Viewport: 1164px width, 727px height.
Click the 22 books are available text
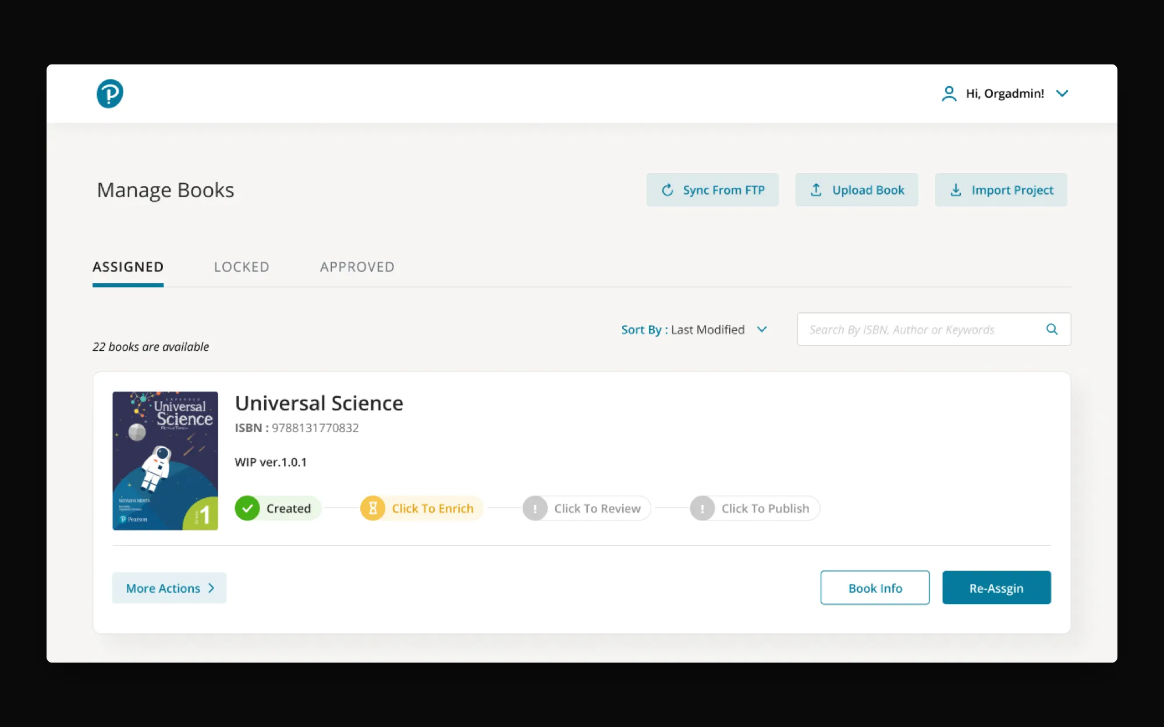(x=151, y=347)
